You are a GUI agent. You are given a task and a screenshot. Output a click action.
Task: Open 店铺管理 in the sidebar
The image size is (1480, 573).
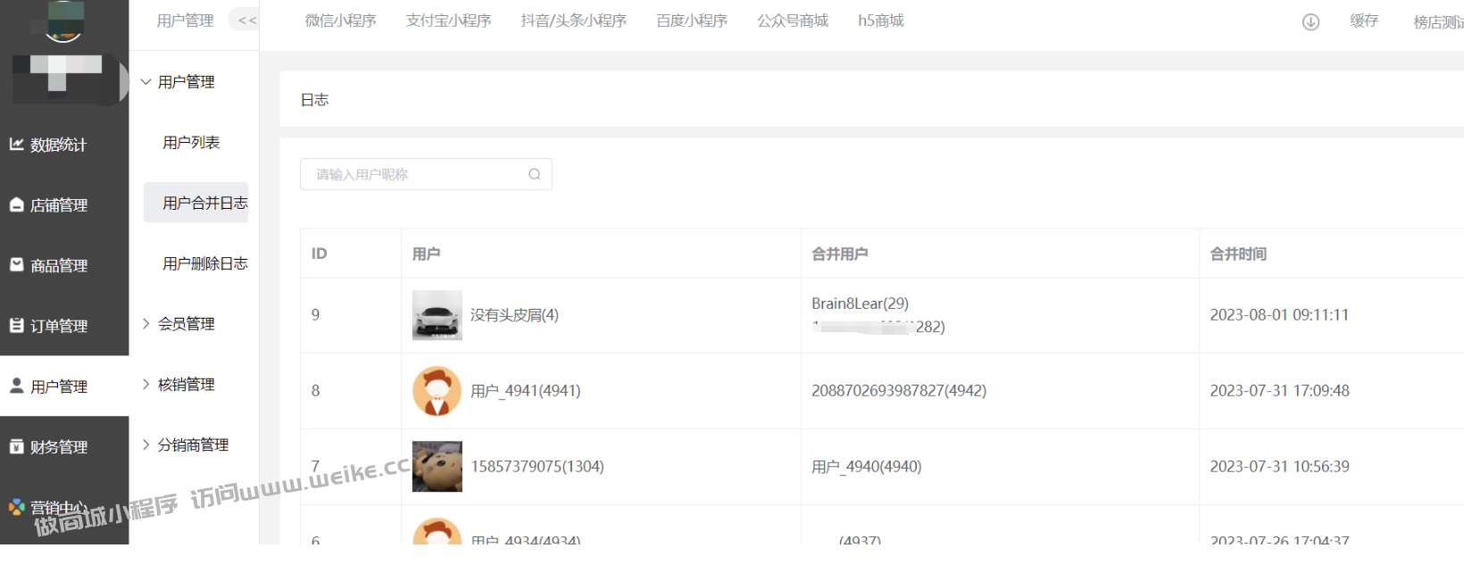coord(48,205)
